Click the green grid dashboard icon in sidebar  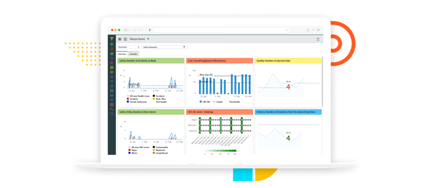tap(112, 44)
